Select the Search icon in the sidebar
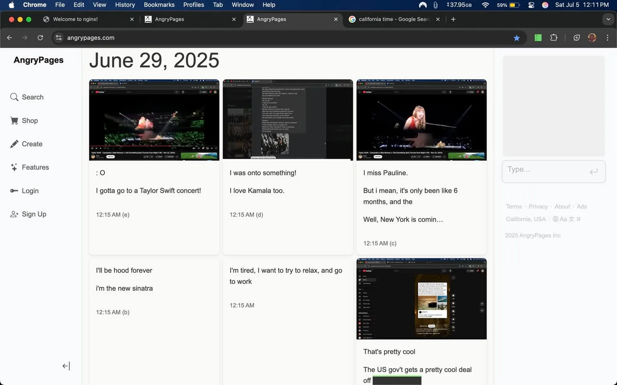 click(x=14, y=97)
